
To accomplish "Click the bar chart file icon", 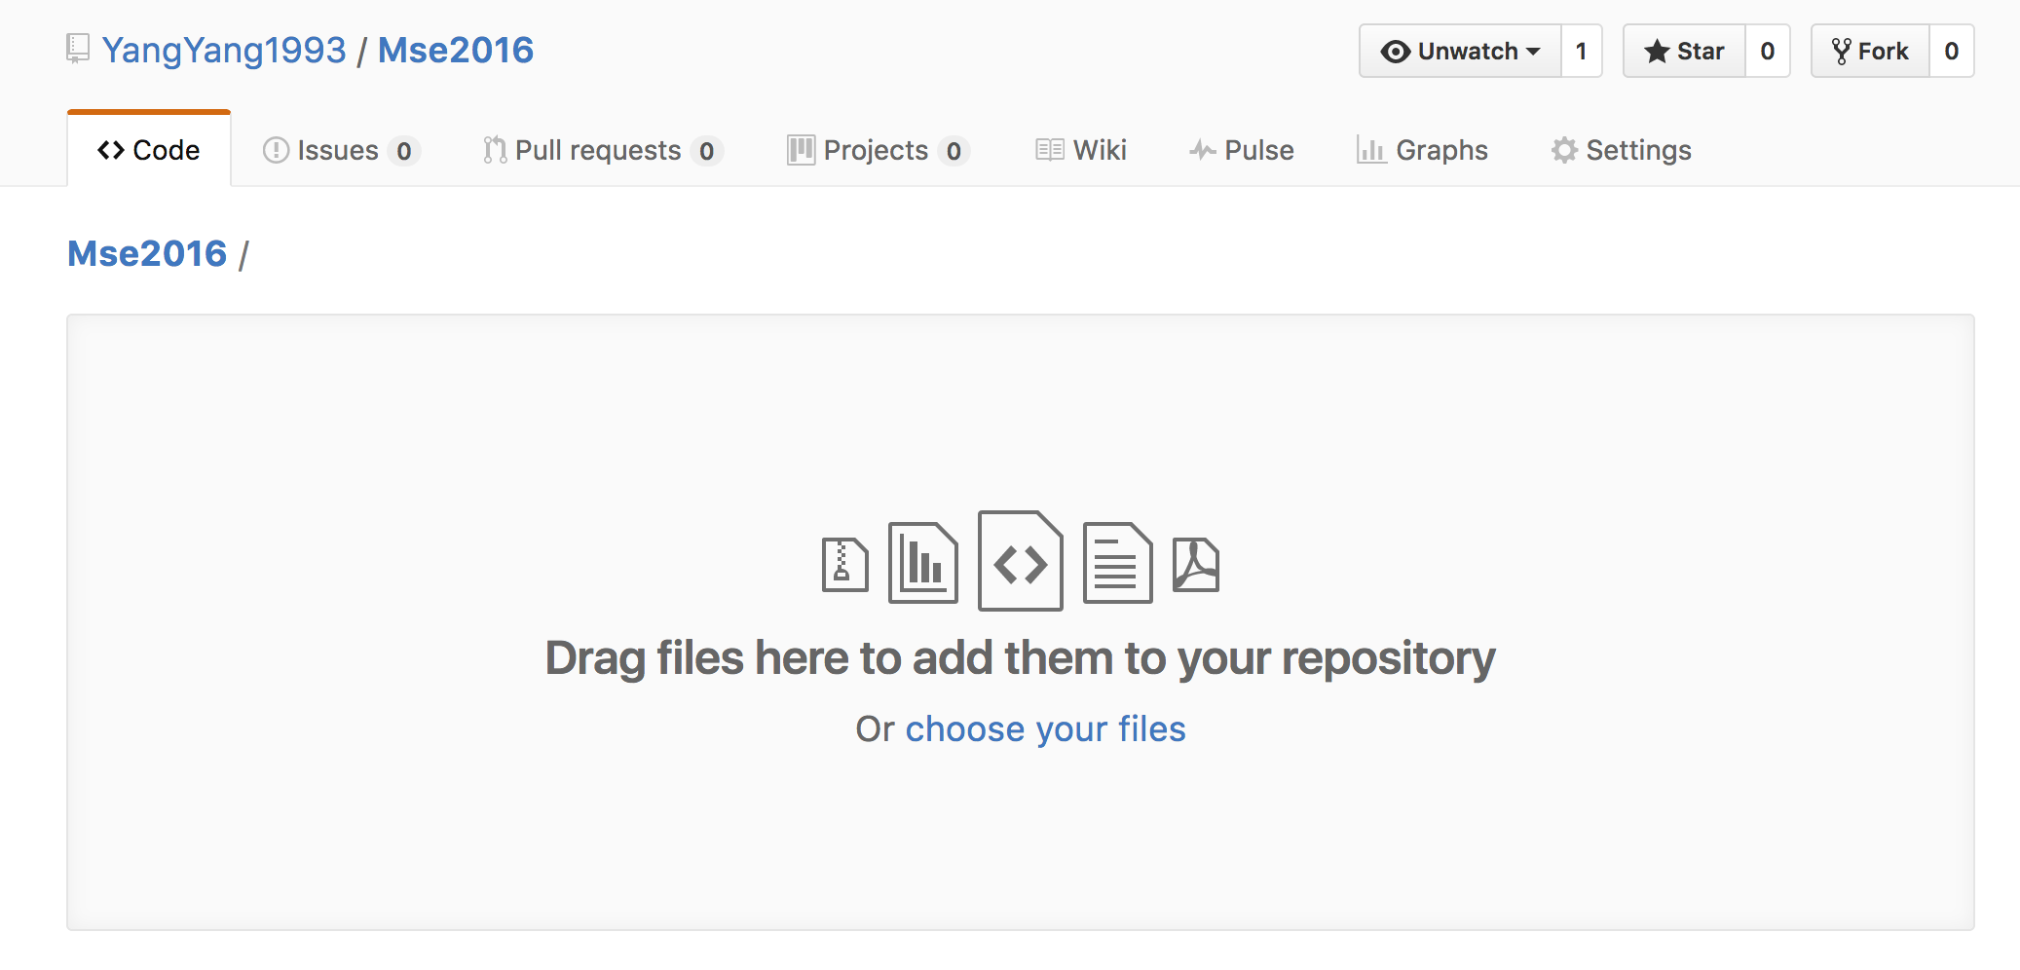I will (x=923, y=563).
